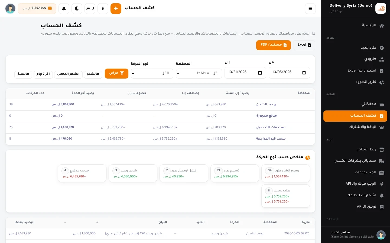Open the hamburger menu icon

(x=310, y=9)
